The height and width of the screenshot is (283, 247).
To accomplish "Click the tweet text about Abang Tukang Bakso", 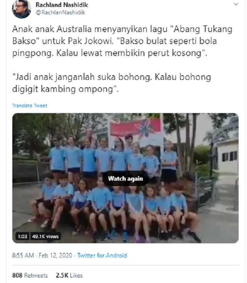I will coord(122,41).
